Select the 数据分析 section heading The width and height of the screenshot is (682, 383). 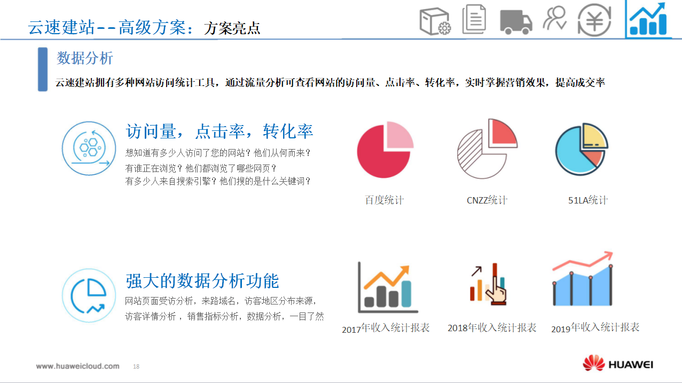point(85,58)
